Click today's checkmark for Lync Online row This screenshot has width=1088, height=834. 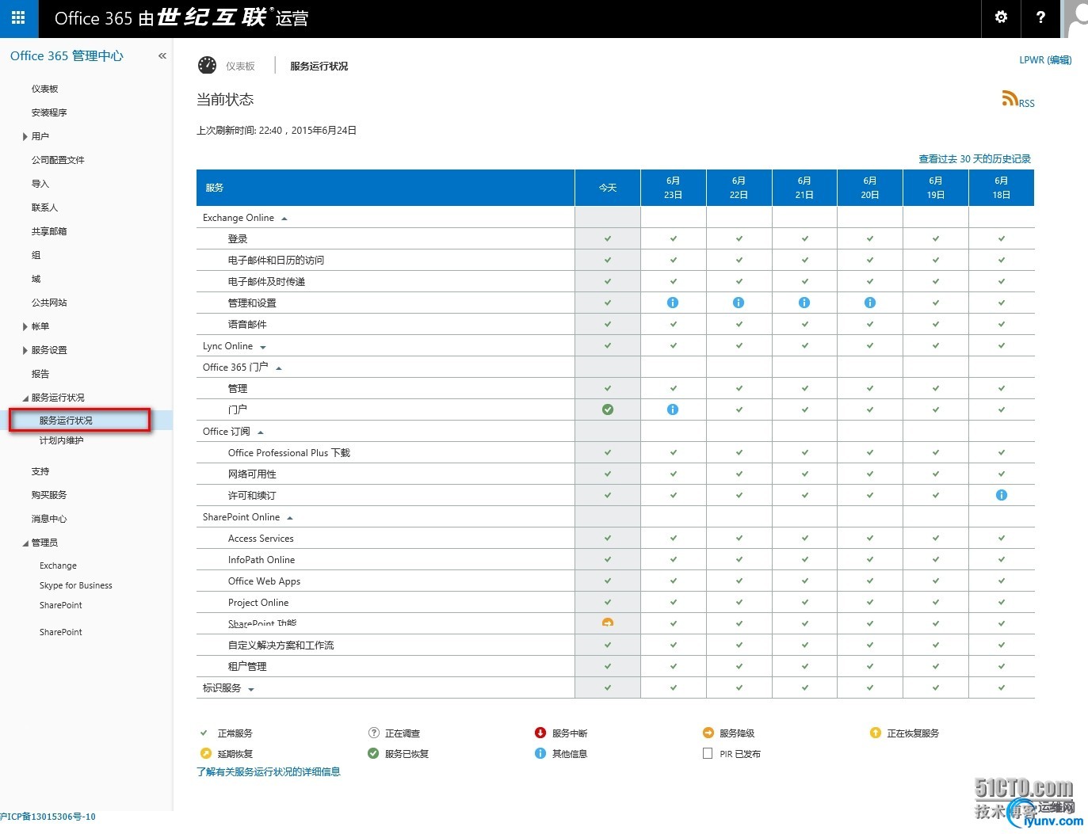pos(608,345)
